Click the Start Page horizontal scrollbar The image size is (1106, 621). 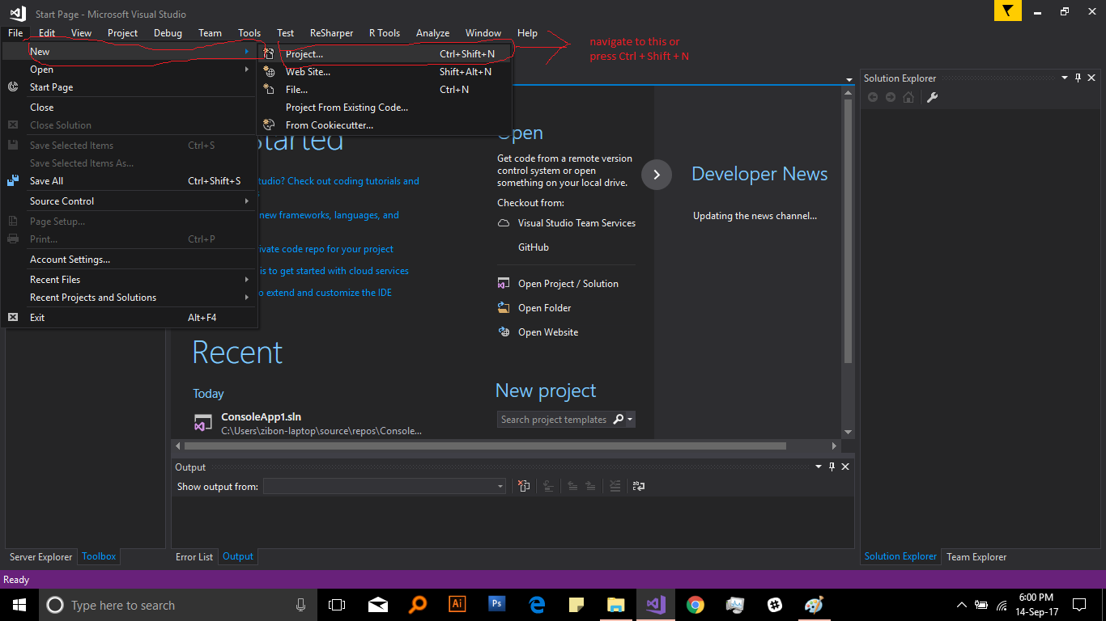[485, 446]
